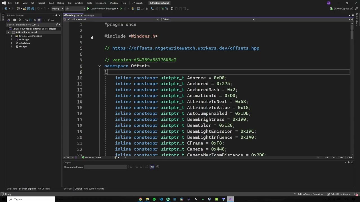The width and height of the screenshot is (360, 202).
Task: Open the Build menu
Action: 51,3
